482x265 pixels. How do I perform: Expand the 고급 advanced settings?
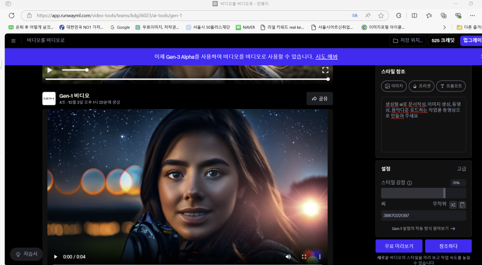(461, 169)
